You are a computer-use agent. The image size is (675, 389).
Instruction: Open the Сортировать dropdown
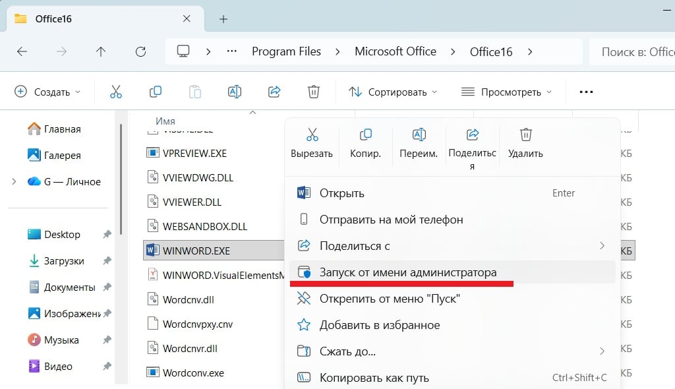click(x=393, y=92)
